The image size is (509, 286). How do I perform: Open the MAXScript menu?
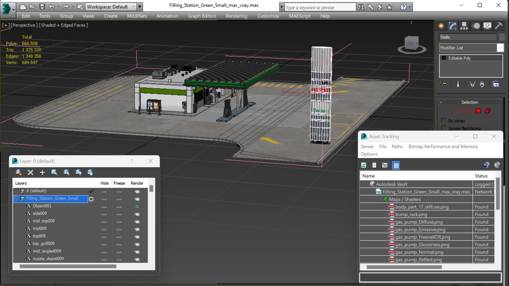(x=300, y=16)
